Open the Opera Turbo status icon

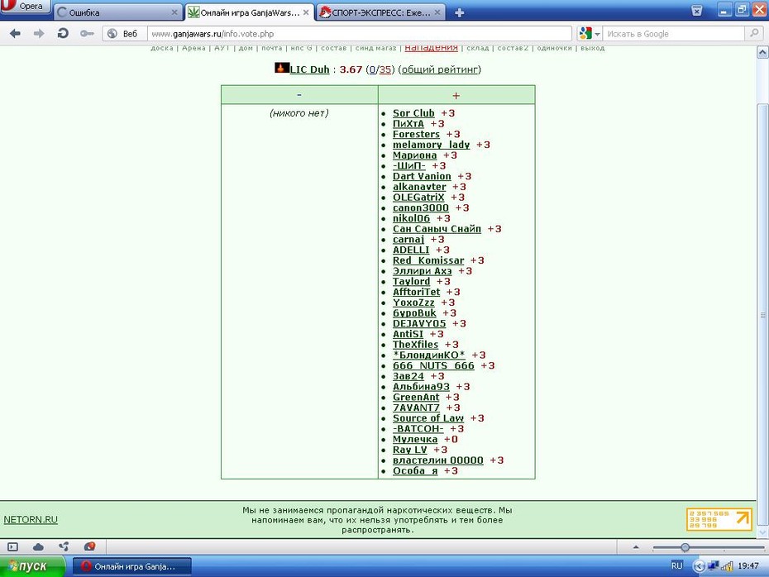89,546
